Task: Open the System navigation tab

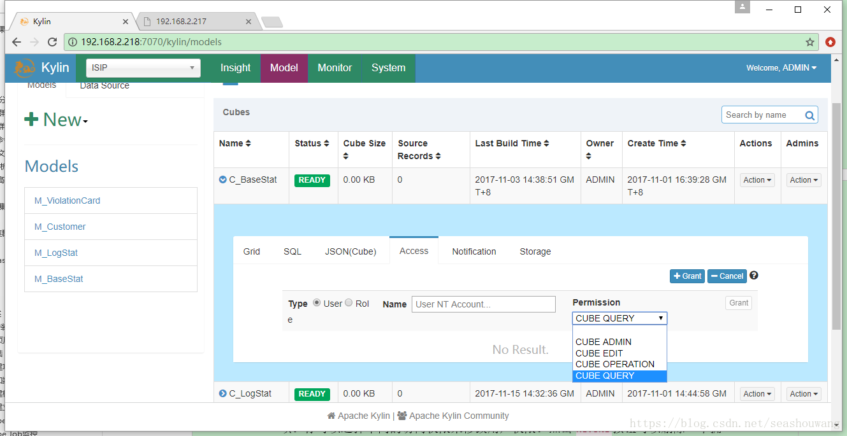Action: 389,68
